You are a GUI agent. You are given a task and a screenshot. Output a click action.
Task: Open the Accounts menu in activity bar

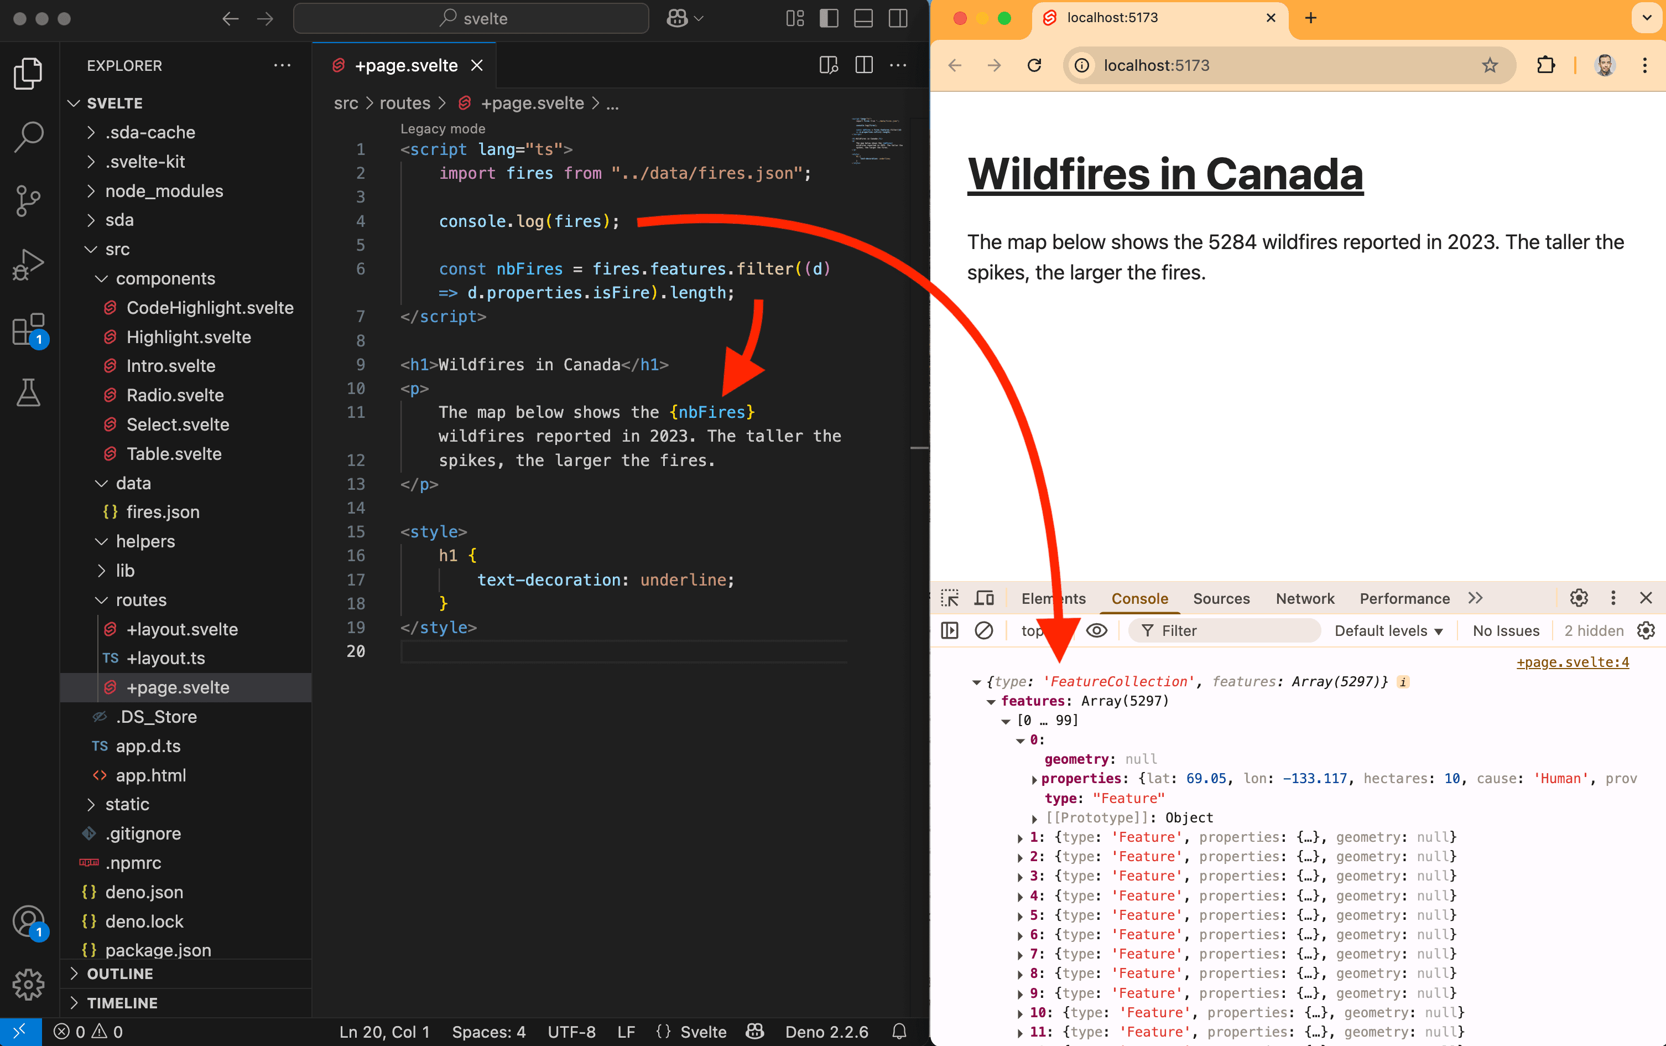(28, 922)
